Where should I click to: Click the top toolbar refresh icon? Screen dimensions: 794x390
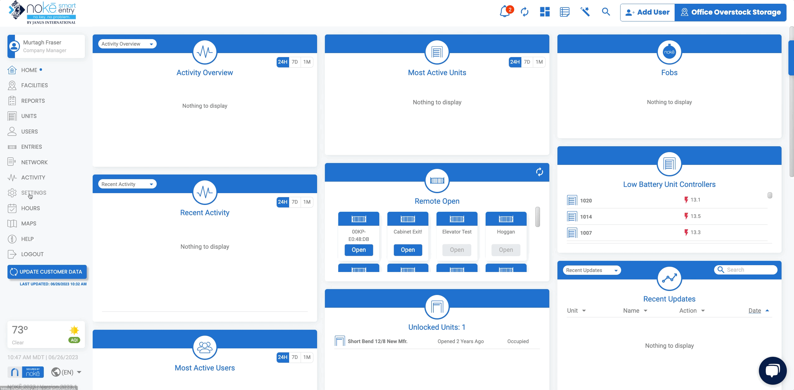[525, 12]
